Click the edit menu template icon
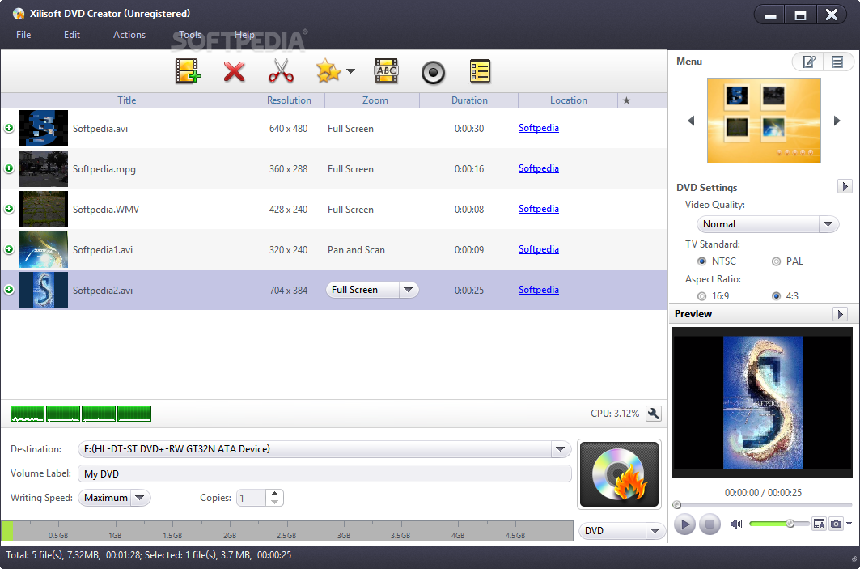This screenshot has width=860, height=569. (809, 62)
